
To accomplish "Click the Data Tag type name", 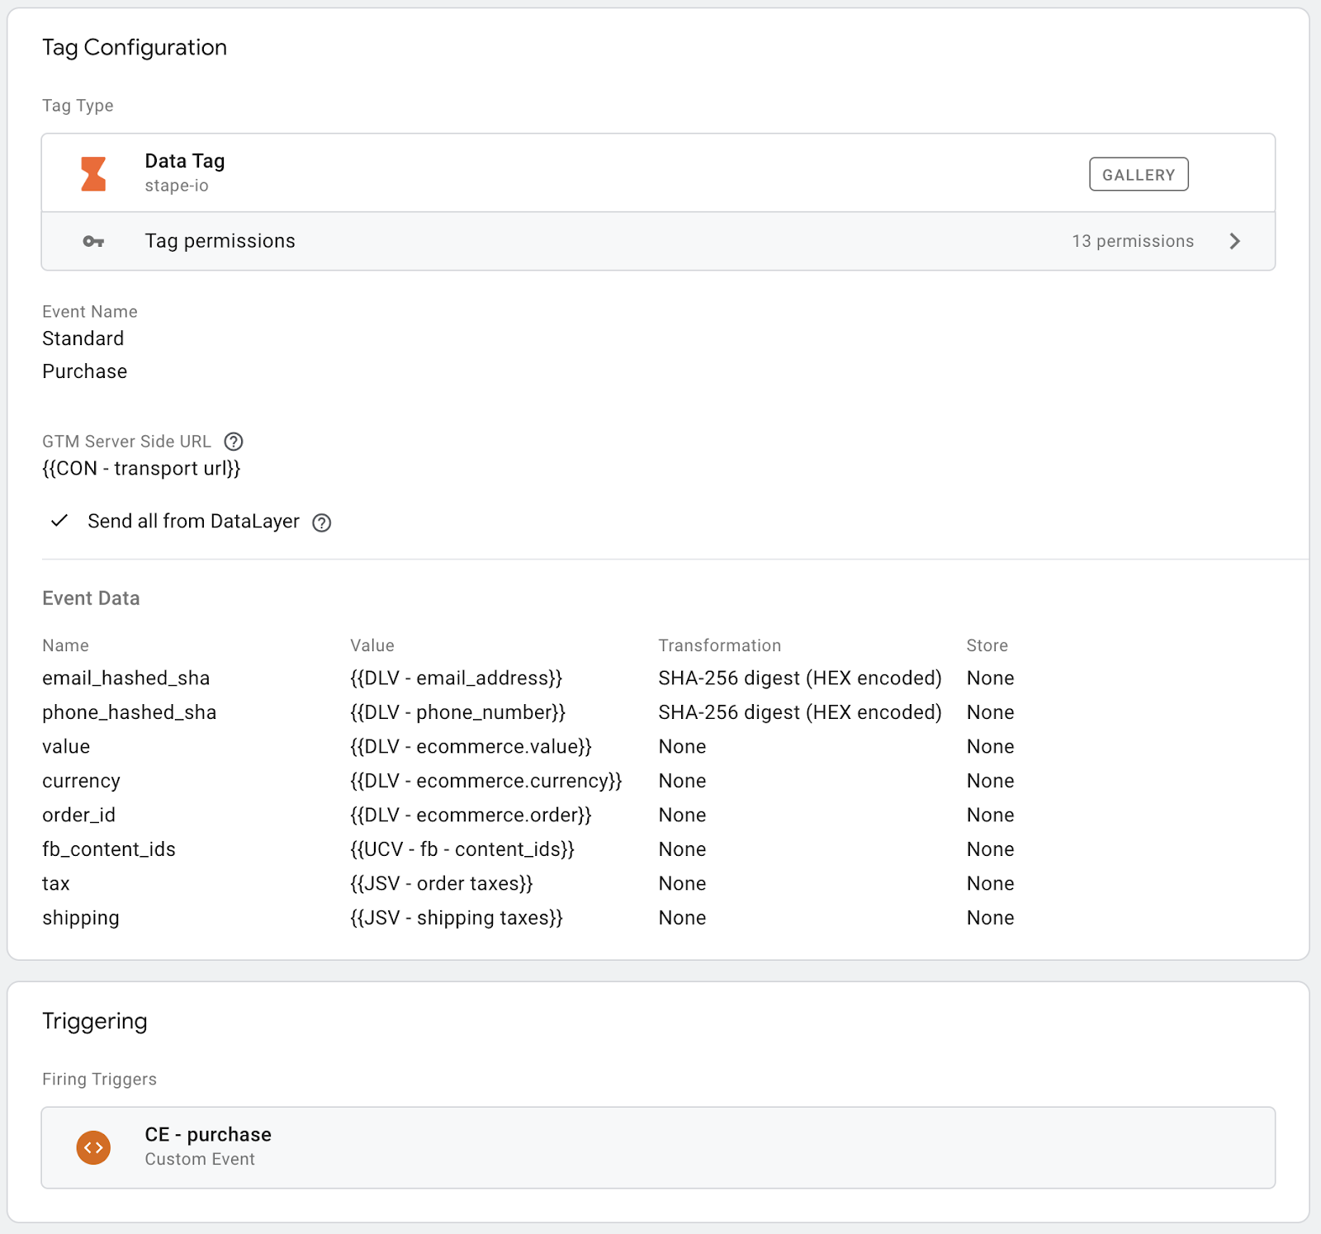I will tap(185, 161).
